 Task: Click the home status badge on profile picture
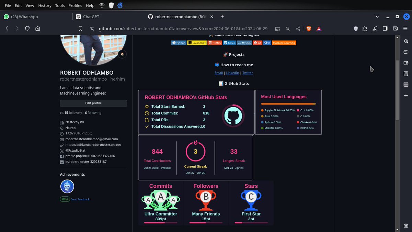pyautogui.click(x=122, y=54)
